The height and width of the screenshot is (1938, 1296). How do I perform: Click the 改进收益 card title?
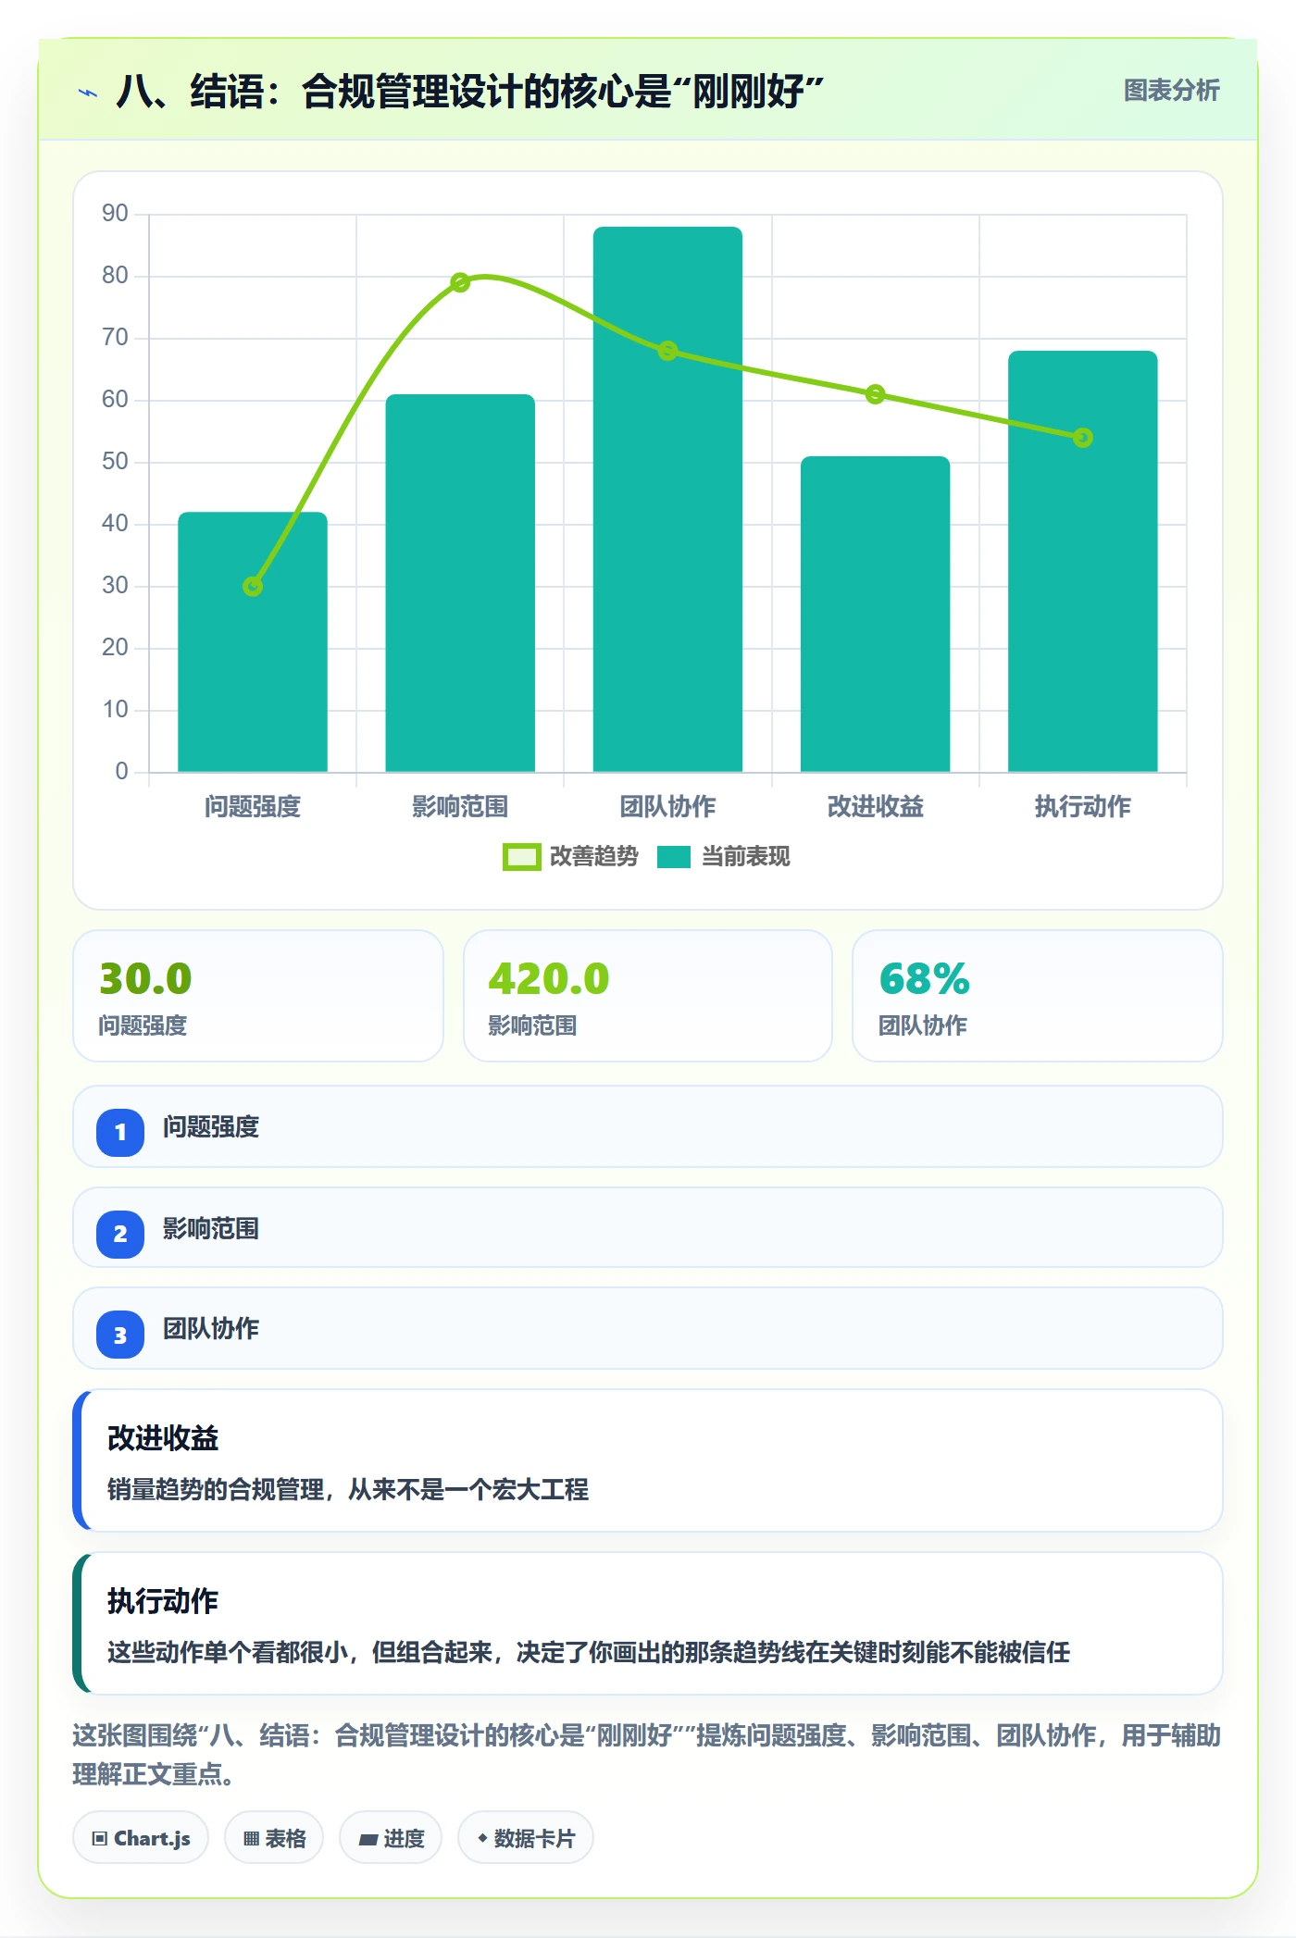[x=163, y=1438]
